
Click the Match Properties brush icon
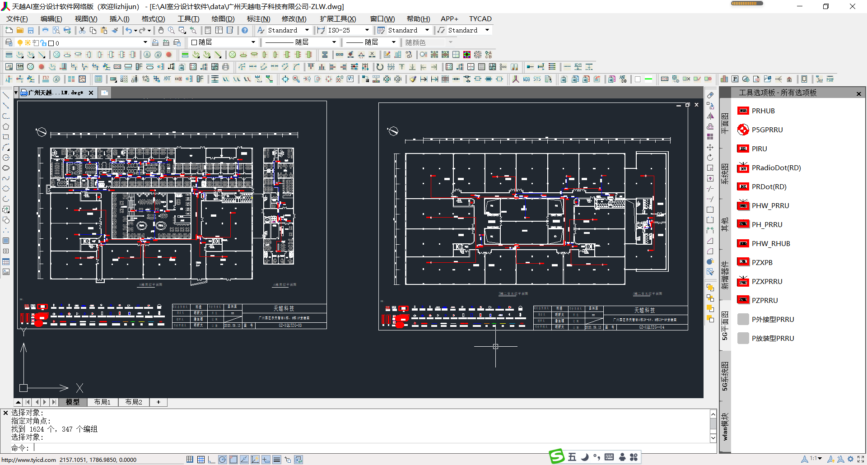point(115,30)
